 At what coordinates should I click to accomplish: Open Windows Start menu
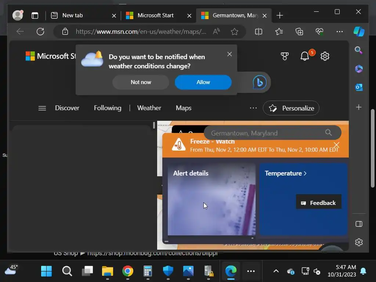47,271
